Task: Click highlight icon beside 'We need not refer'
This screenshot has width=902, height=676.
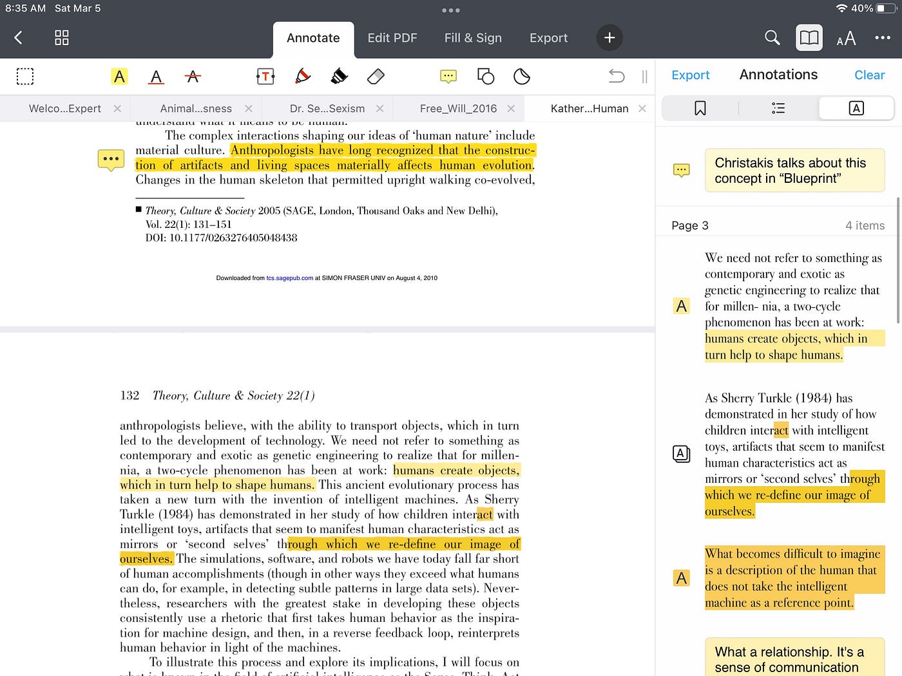Action: click(x=681, y=306)
